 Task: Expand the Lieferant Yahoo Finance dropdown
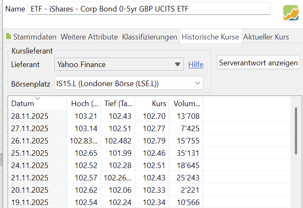click(x=177, y=65)
